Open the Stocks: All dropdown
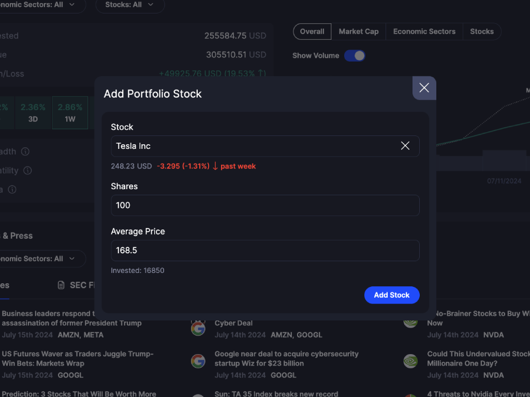This screenshot has width=530, height=397. (x=130, y=5)
